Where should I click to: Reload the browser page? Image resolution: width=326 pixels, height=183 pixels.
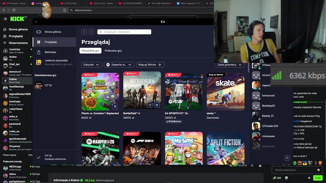(x=14, y=10)
